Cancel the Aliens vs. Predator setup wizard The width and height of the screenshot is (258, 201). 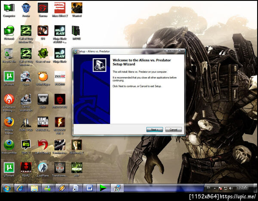173,129
